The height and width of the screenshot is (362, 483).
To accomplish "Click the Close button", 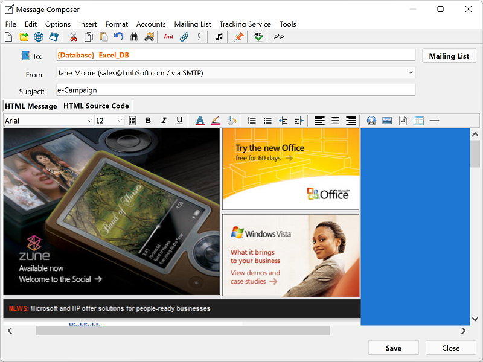I will [x=450, y=348].
